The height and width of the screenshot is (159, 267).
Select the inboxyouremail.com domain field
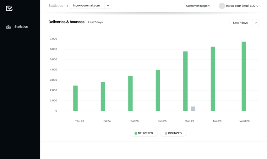pyautogui.click(x=87, y=6)
